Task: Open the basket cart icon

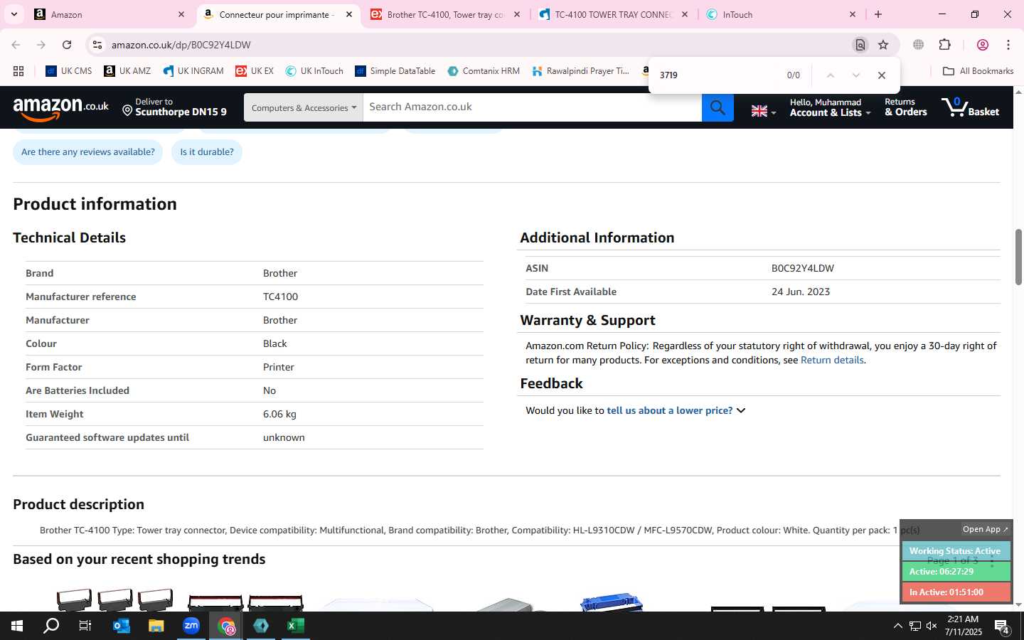Action: coord(970,107)
